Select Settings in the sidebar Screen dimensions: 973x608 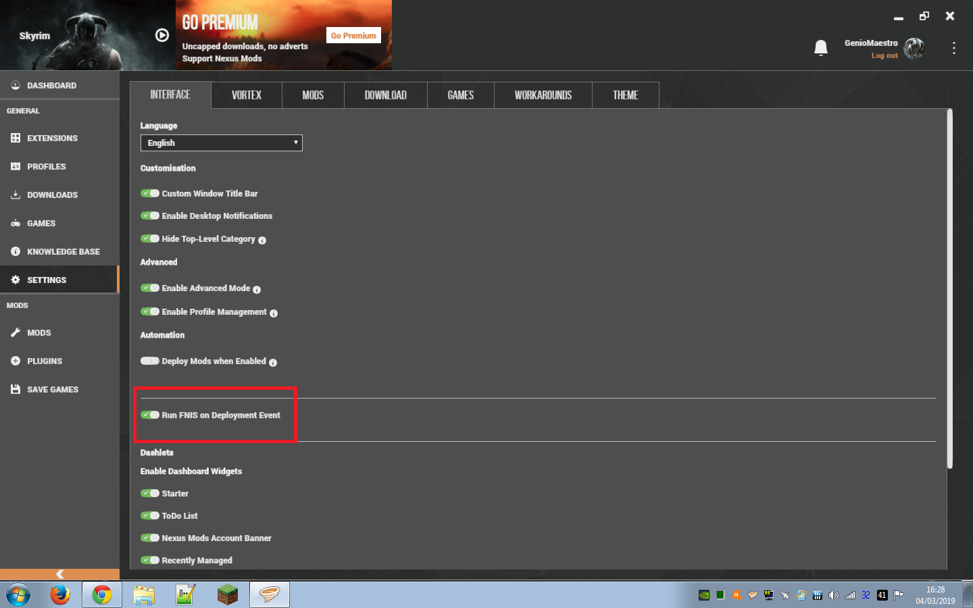[59, 280]
